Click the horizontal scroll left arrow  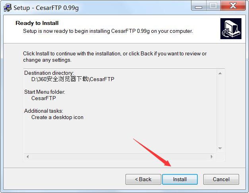pos(28,157)
